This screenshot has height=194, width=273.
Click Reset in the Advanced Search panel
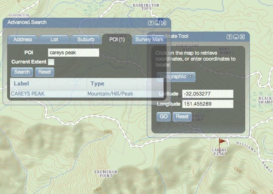(x=45, y=72)
